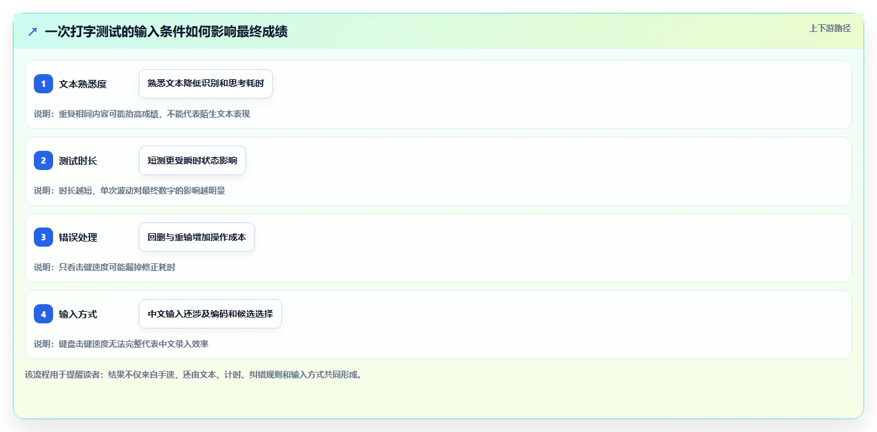Click the 短测更受瞬时状态影响 chip

(192, 160)
